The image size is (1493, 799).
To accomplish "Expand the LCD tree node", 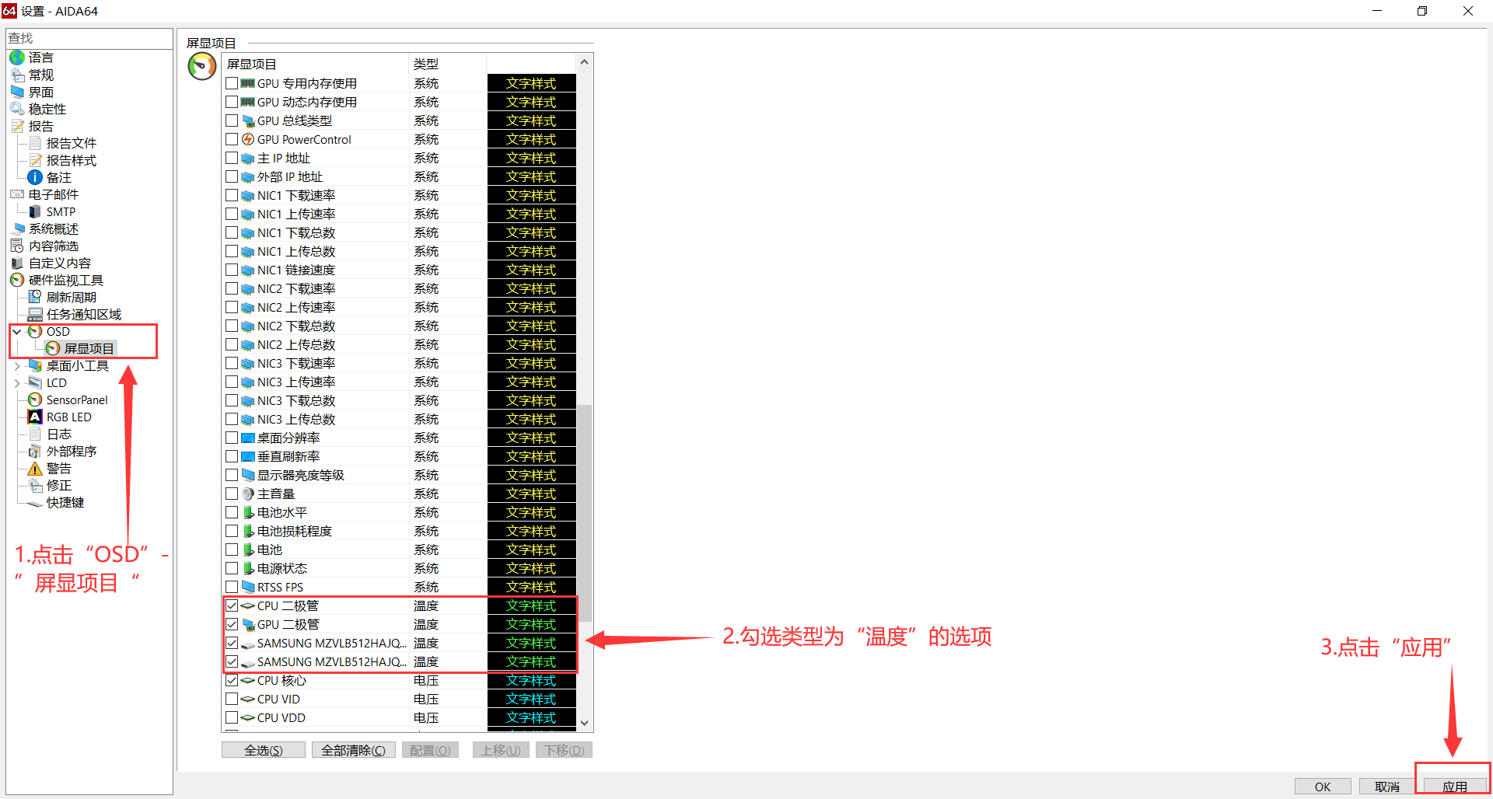I will 17,382.
